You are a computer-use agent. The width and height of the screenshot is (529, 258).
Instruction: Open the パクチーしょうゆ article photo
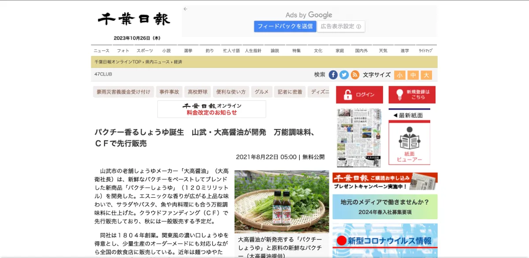[282, 202]
